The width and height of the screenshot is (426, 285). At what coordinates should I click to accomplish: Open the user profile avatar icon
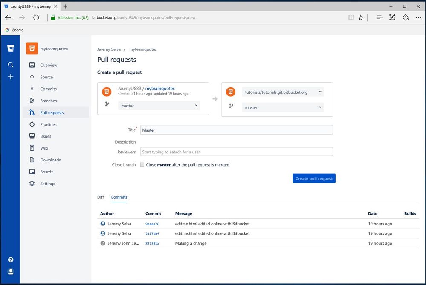coord(11,272)
